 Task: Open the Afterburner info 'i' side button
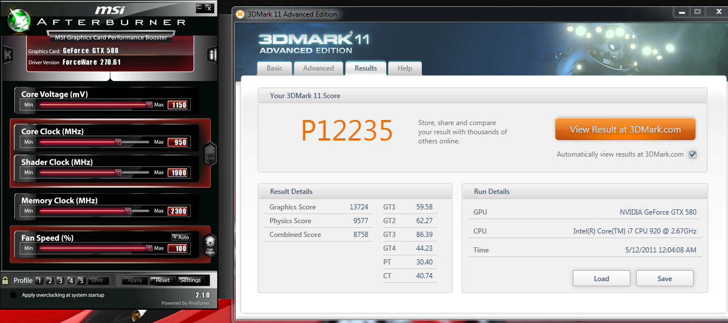[212, 55]
